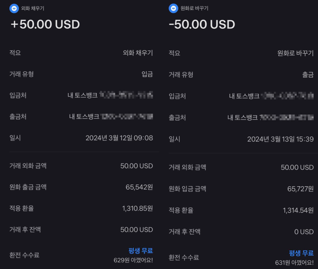Click the blue icon beside 외화 채우기 header
Screen dimensions: 318x269
point(14,8)
